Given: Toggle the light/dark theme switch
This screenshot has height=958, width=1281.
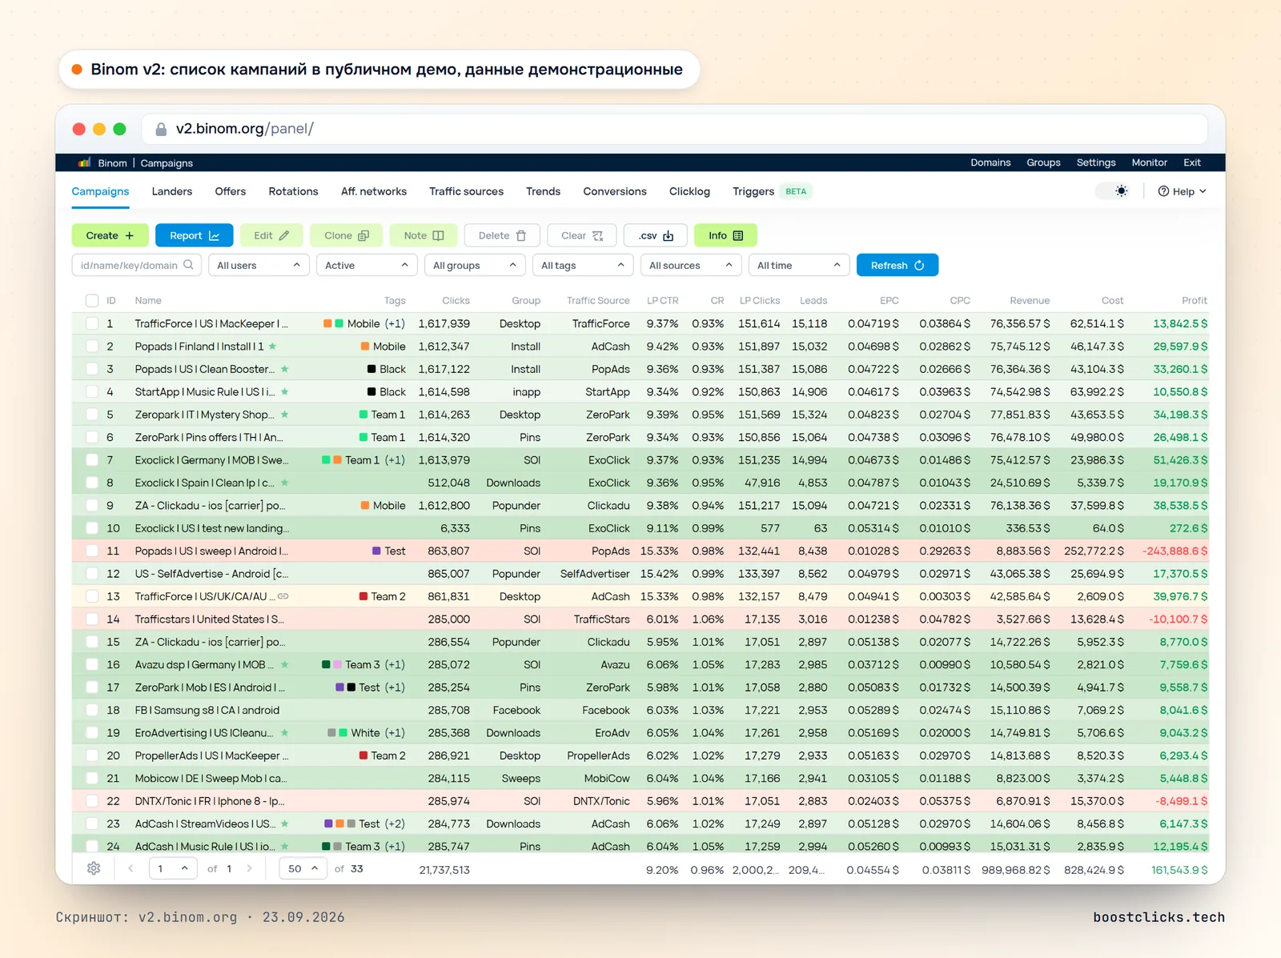Looking at the screenshot, I should coord(1114,191).
